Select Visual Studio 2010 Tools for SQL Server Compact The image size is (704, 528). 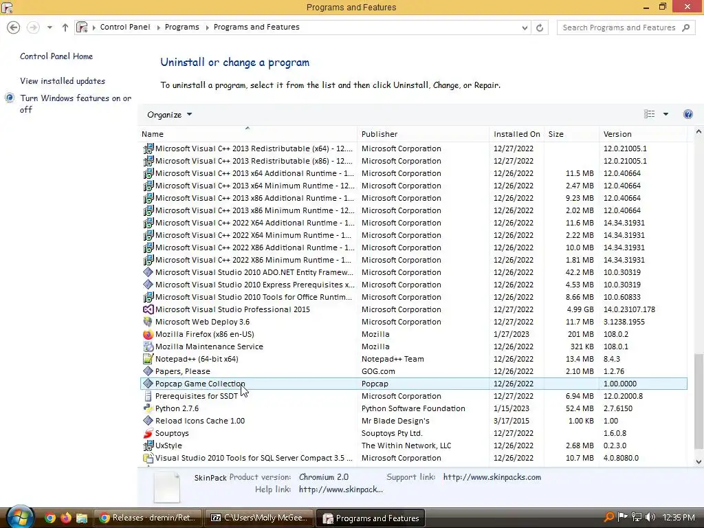click(x=413, y=458)
